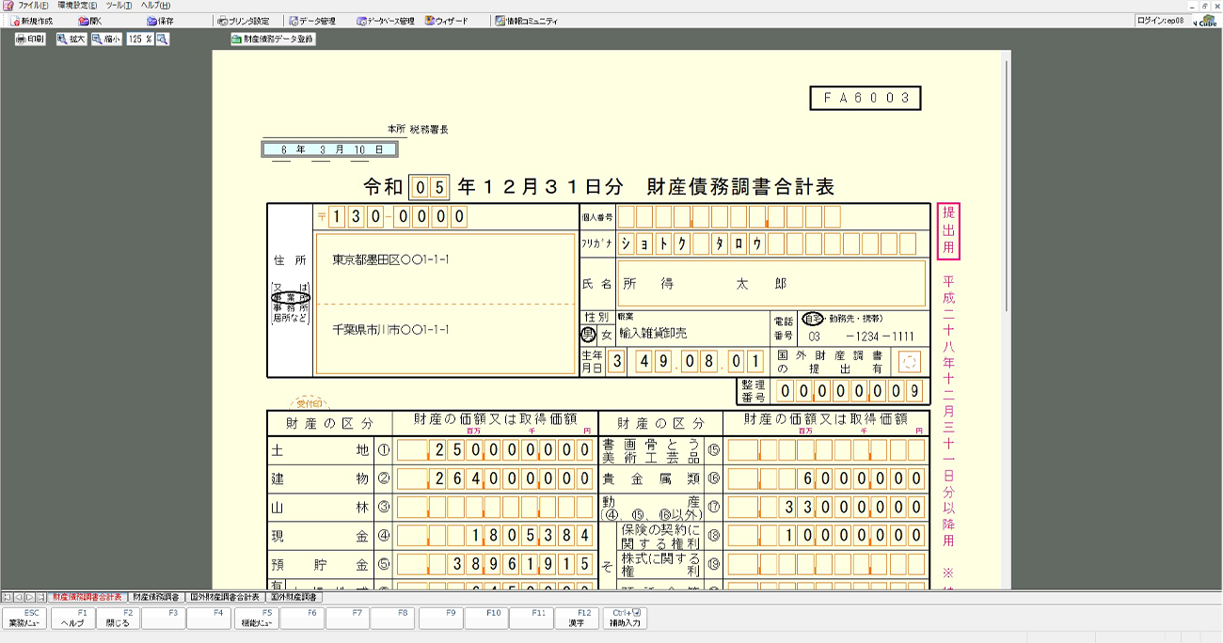Image resolution: width=1223 pixels, height=643 pixels.
Task: Zoom in with the 拡大 button
Action: (71, 39)
